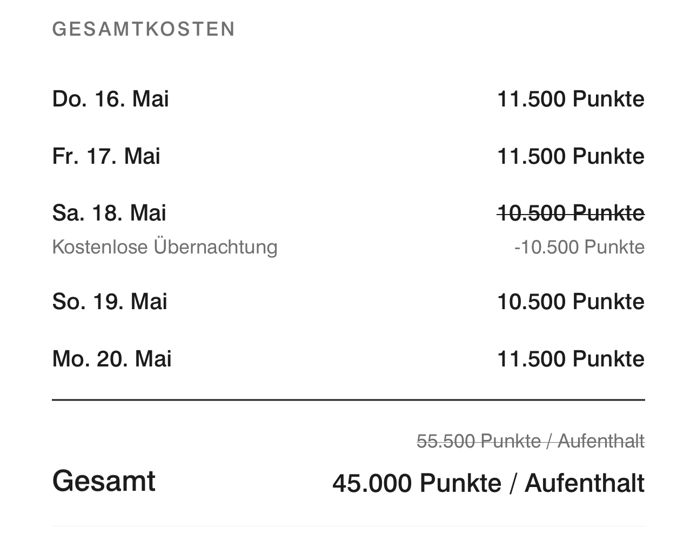Click the struck-through 55.500 Punkte figure
The height and width of the screenshot is (534, 697).
(x=478, y=441)
